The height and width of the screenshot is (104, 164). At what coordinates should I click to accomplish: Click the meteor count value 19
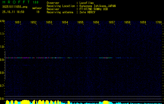pyautogui.click(x=38, y=12)
